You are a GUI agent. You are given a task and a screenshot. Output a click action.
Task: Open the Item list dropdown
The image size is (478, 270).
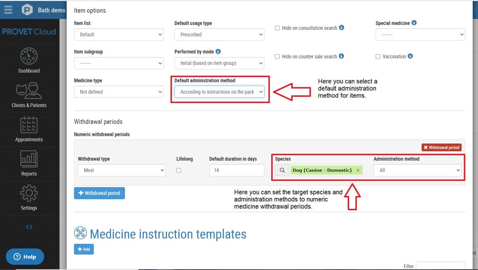(x=118, y=34)
